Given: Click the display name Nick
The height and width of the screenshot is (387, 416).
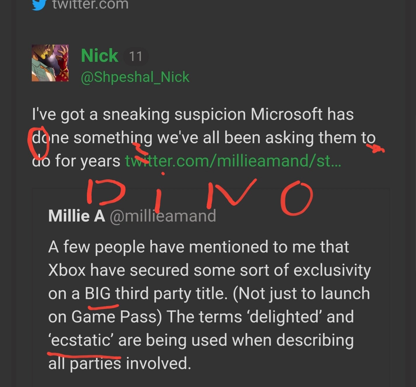Looking at the screenshot, I should coord(99,55).
